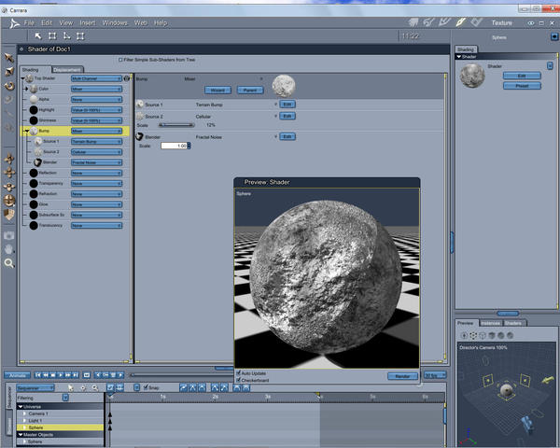Select the arrow selection tool in top toolbar
The width and height of the screenshot is (560, 448).
point(38,35)
